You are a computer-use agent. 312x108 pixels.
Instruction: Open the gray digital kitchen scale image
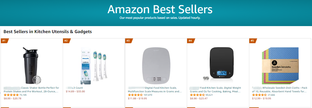pyautogui.click(x=156, y=66)
